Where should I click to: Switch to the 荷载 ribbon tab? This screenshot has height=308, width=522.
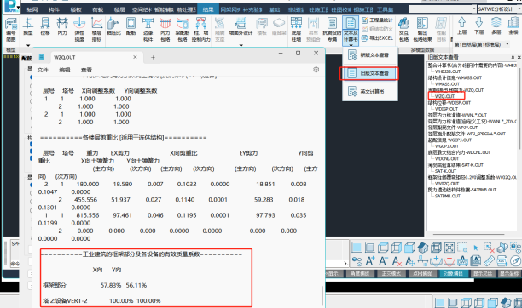pyautogui.click(x=97, y=9)
